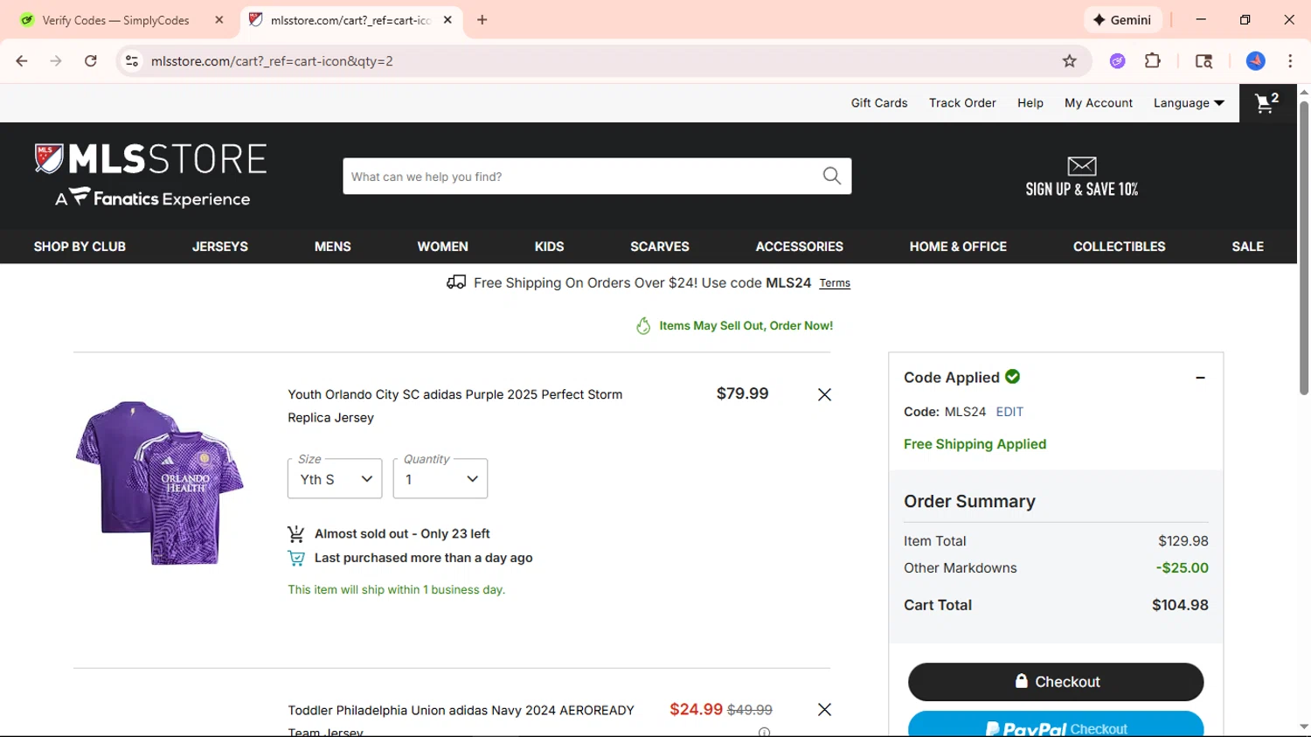Close the Verify Codes SimplyCodes tab
The image size is (1311, 737).
click(219, 19)
